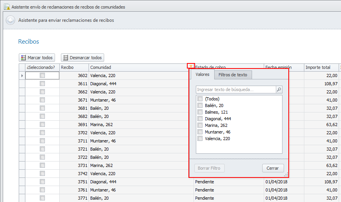Enable the Valencia, 220 filter value
The image size is (341, 202).
(x=200, y=139)
